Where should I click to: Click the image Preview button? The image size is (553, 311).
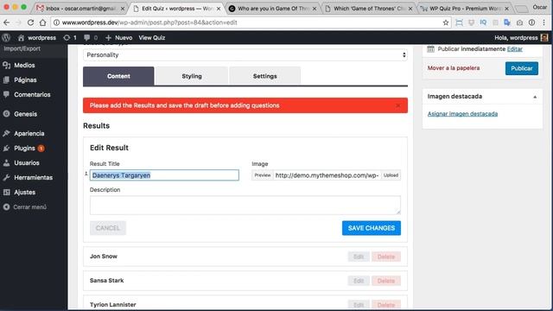[x=263, y=175]
